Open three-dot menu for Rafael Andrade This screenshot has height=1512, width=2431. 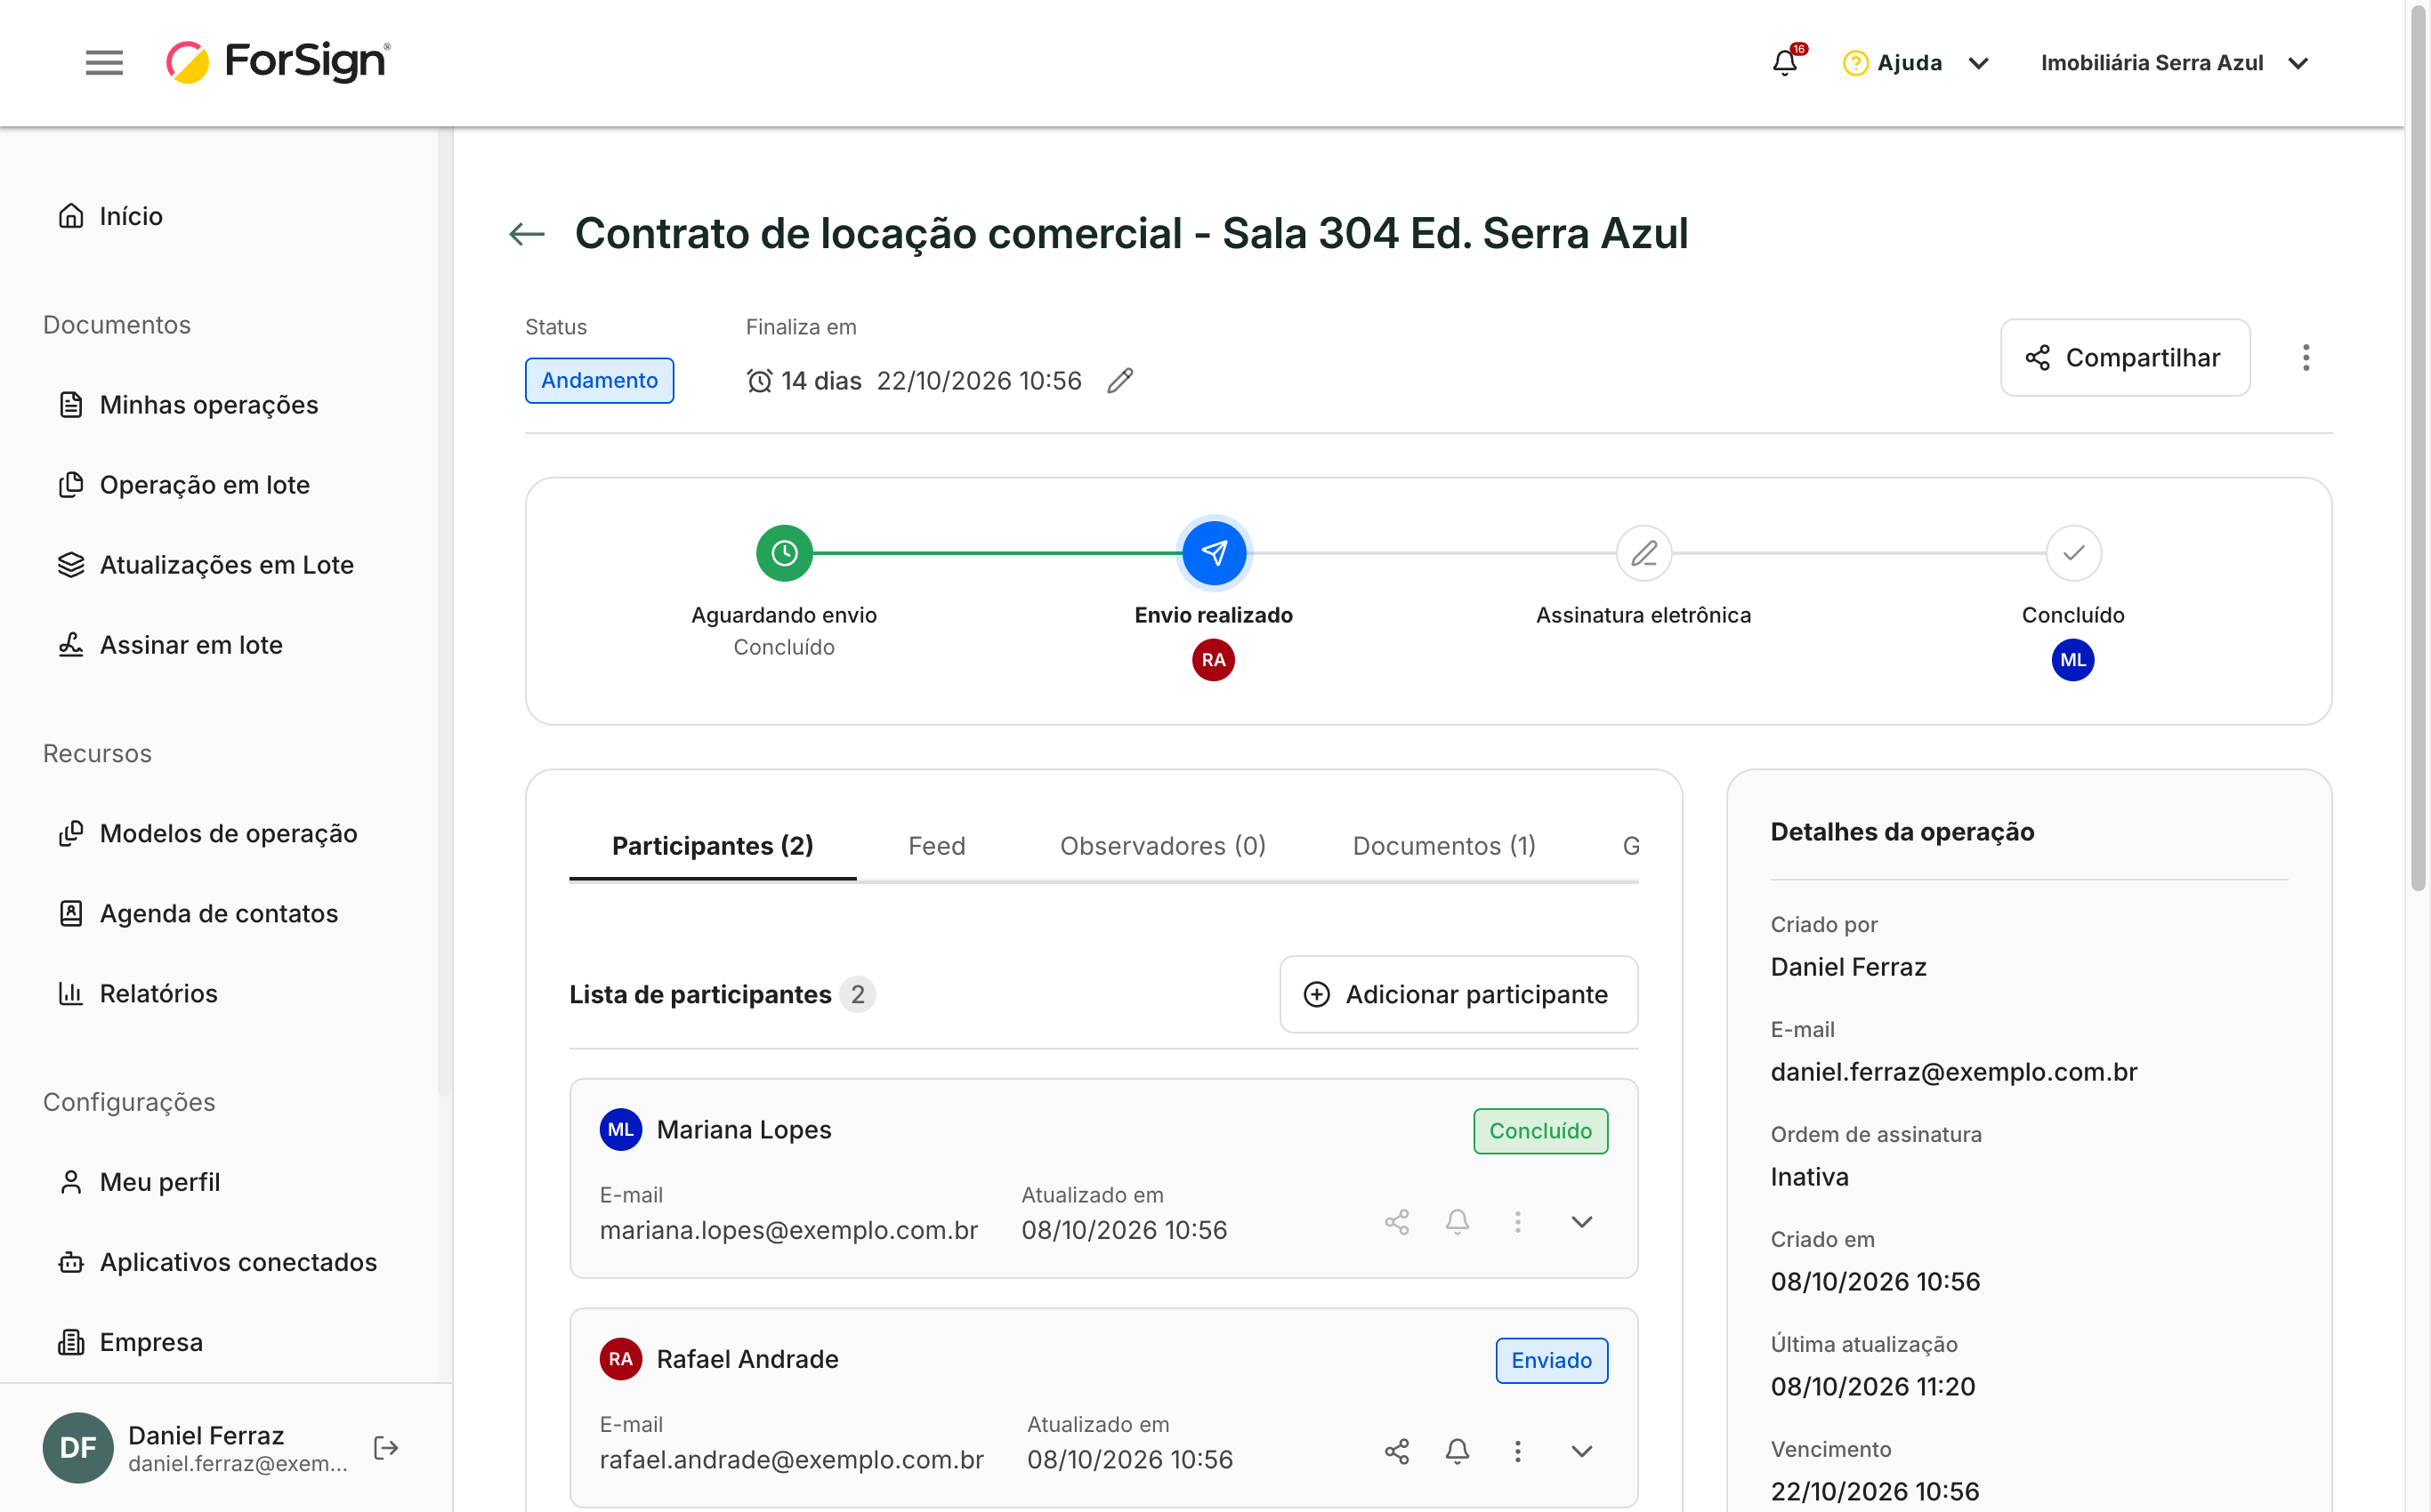[1518, 1451]
